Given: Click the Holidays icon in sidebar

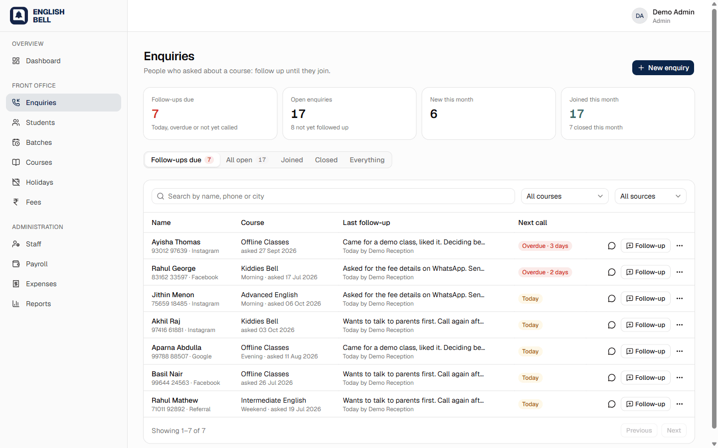Looking at the screenshot, I should pos(16,182).
